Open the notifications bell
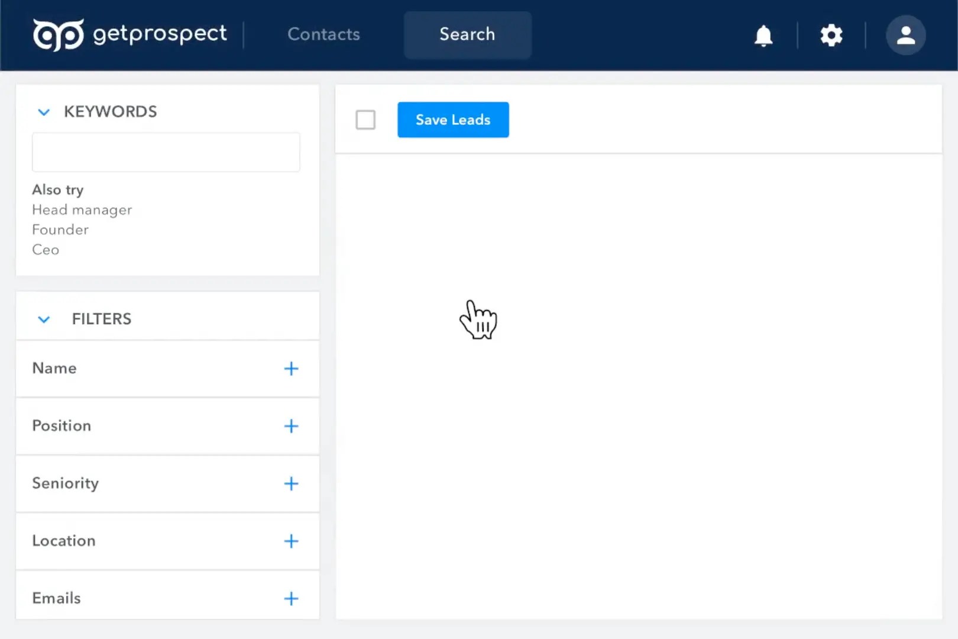The height and width of the screenshot is (639, 958). click(763, 35)
